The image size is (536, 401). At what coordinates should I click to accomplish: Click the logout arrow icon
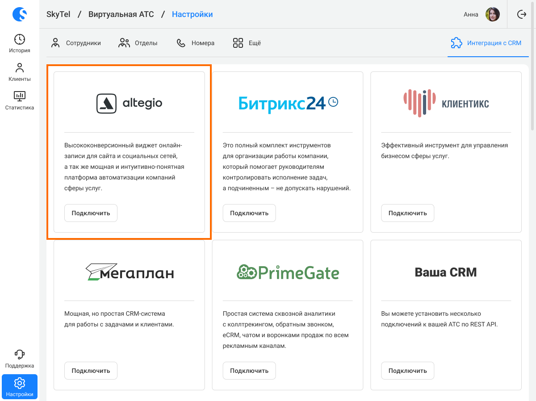[x=521, y=14]
